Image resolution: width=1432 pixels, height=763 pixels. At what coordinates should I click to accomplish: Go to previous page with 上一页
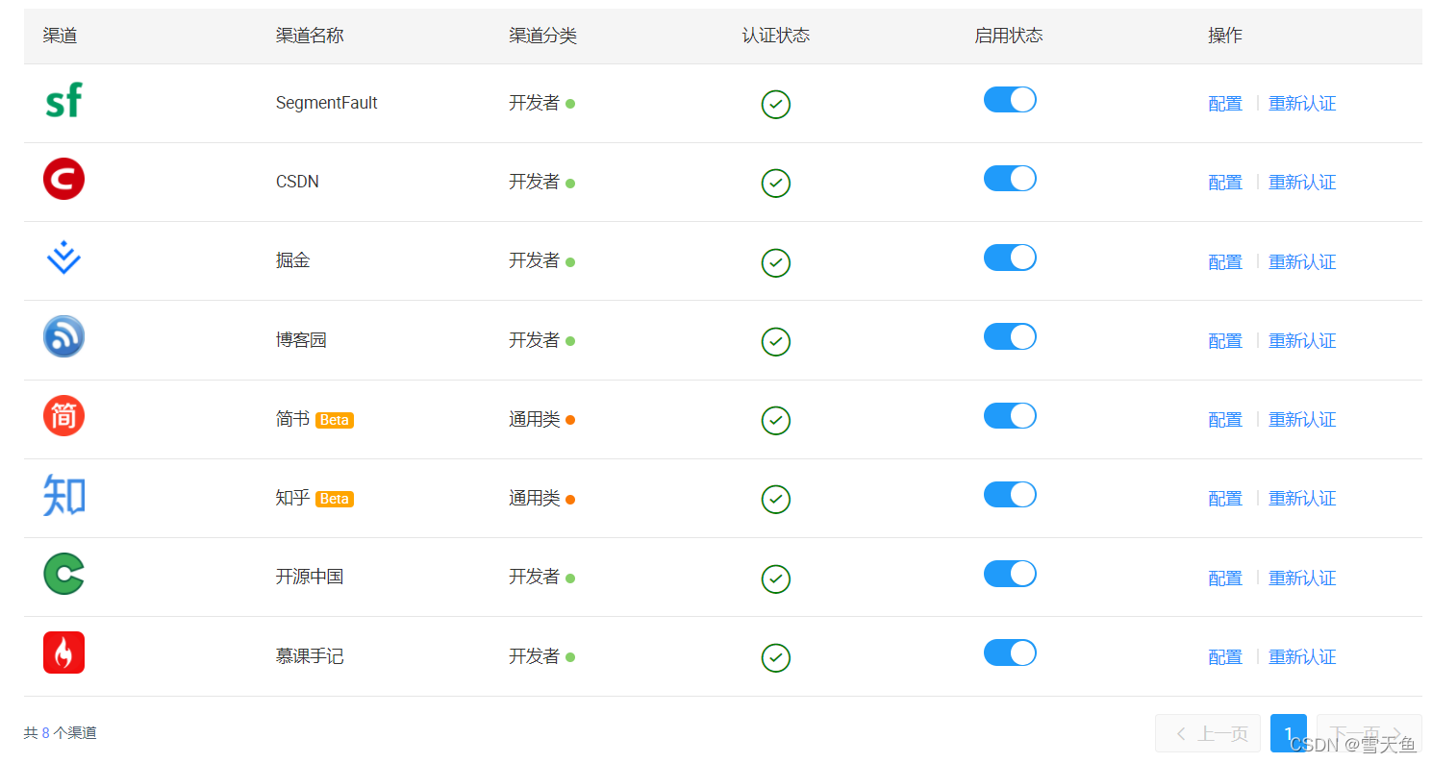pyautogui.click(x=1208, y=733)
